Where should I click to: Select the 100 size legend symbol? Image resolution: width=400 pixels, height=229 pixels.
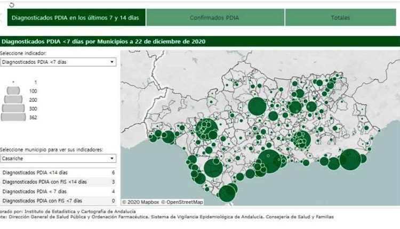coord(13,91)
